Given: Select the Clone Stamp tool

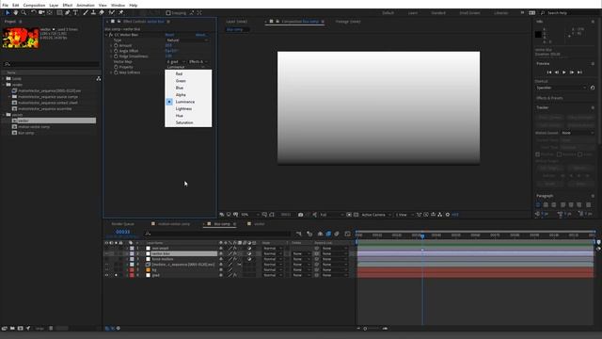Looking at the screenshot, I should coord(93,12).
